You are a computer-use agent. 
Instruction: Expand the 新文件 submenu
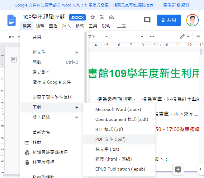tap(52, 52)
